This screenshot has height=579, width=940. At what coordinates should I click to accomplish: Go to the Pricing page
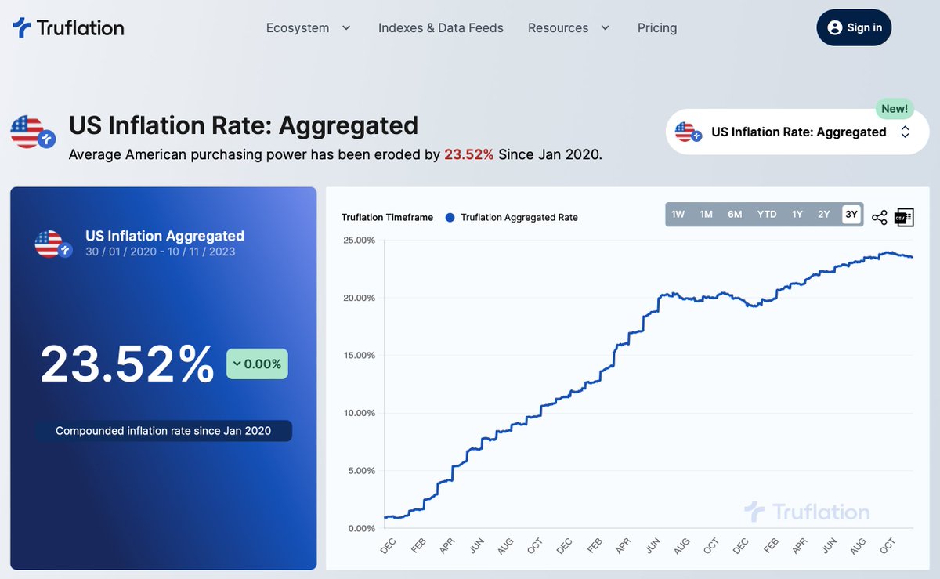(657, 28)
